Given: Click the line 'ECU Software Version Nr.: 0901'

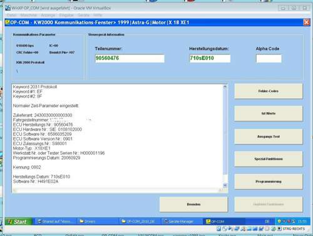Looking at the screenshot, I should click(x=43, y=139).
